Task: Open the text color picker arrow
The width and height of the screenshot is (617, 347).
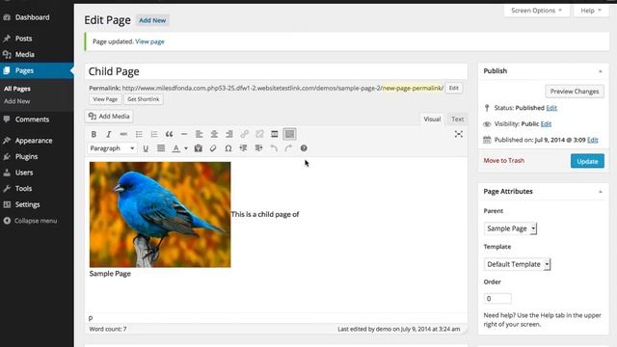Action: [x=186, y=148]
